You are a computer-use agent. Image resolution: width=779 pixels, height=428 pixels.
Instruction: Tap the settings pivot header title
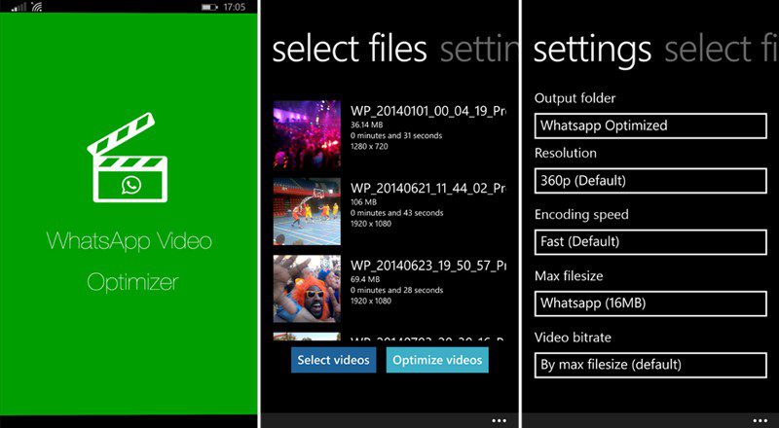(x=592, y=51)
